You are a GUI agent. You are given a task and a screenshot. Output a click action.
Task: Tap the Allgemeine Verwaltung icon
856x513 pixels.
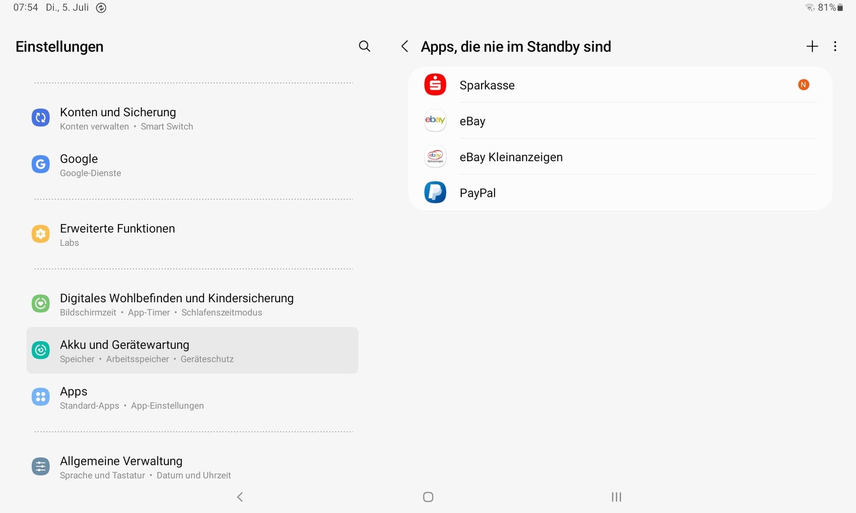(x=41, y=466)
